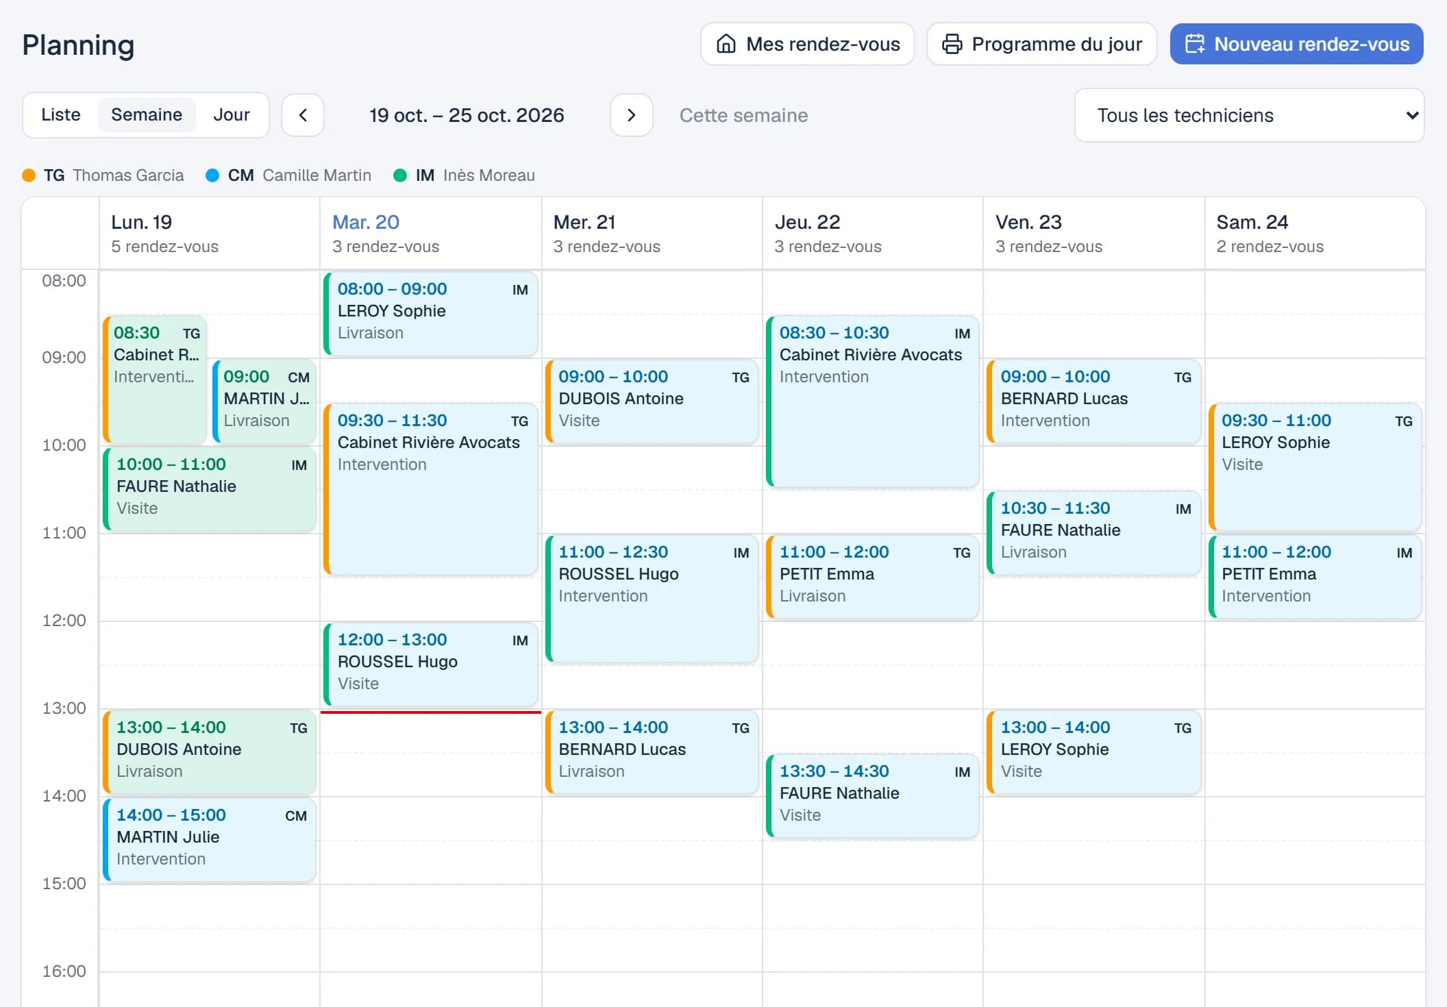
Task: Open Wednesday 09:00 DUBOIS Antoine Visite
Action: point(652,401)
